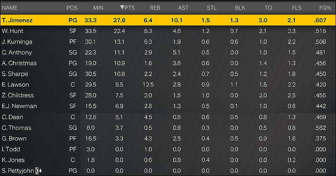Sort by the FG% column header
The width and height of the screenshot is (336, 176).
[x=325, y=8]
